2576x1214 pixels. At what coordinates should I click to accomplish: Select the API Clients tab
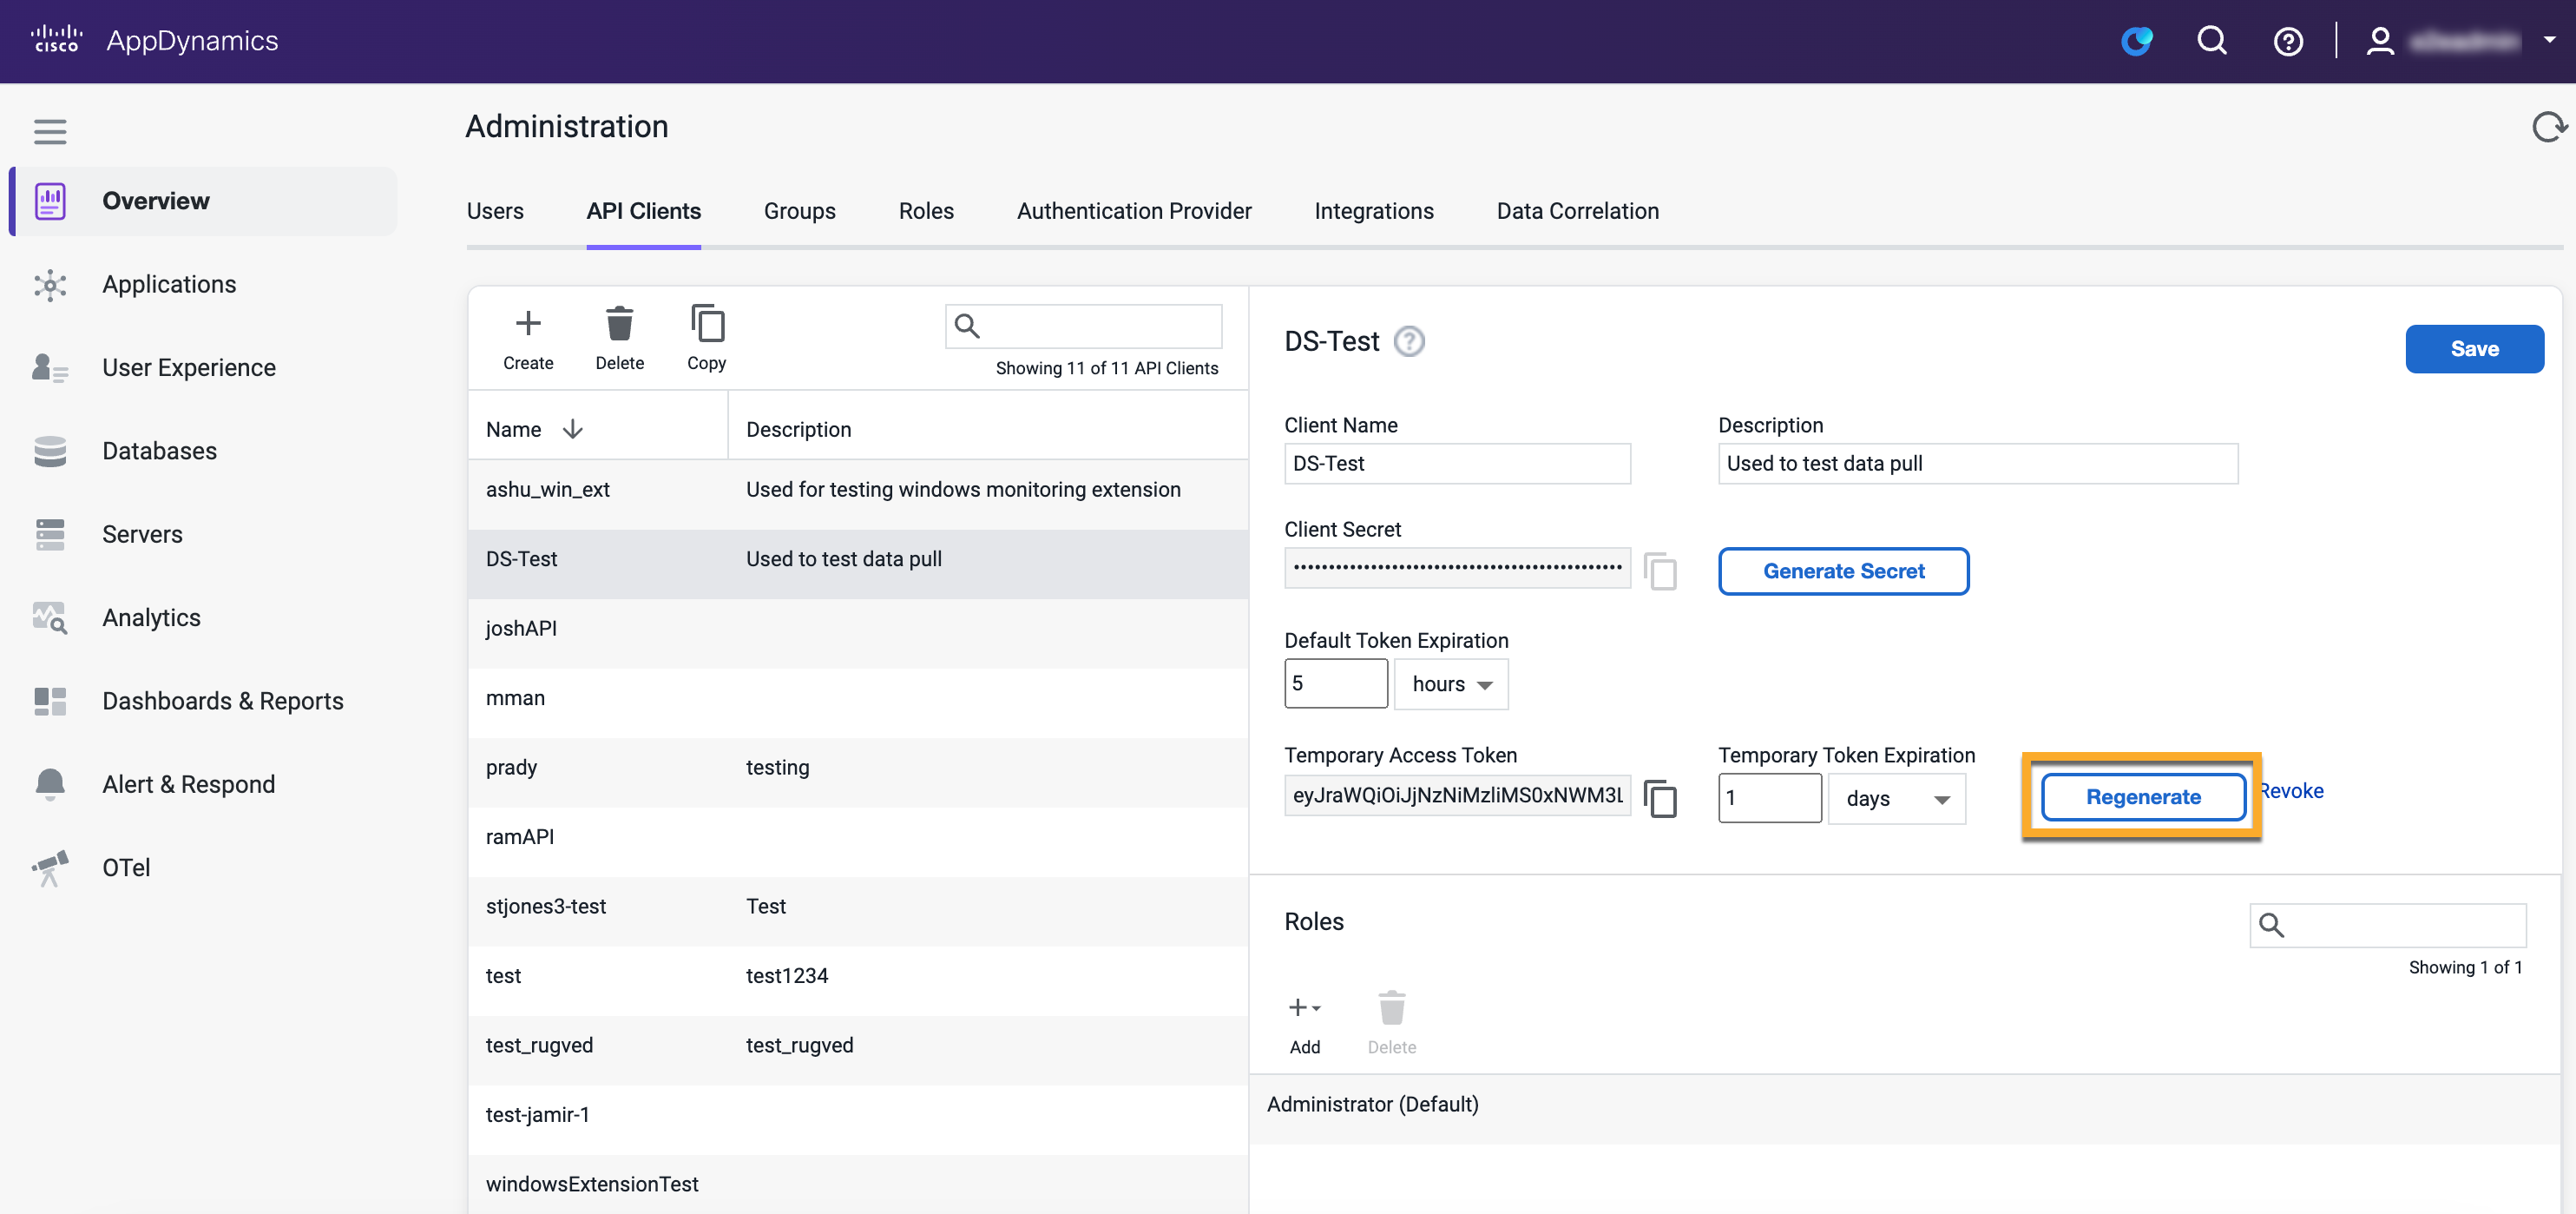[643, 211]
